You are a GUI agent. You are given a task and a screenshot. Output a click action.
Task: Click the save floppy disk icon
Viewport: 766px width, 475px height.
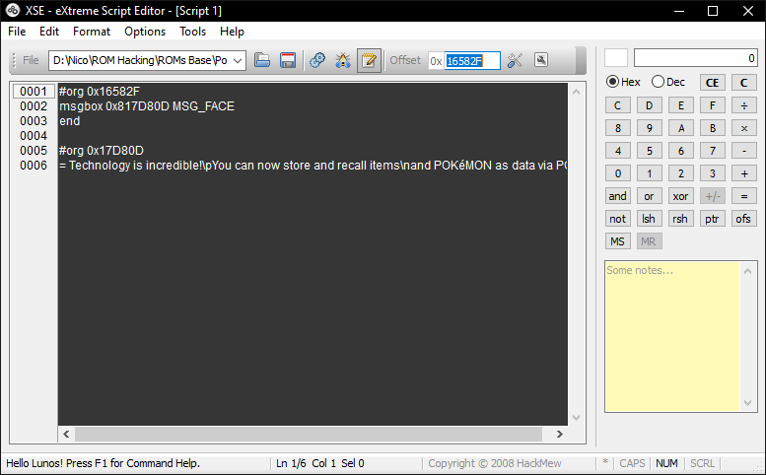[x=288, y=60]
